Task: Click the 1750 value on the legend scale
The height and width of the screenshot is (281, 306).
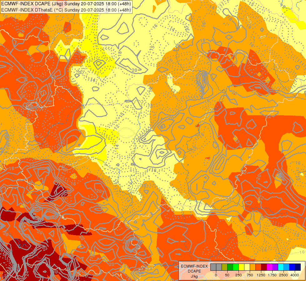Action: (272, 275)
